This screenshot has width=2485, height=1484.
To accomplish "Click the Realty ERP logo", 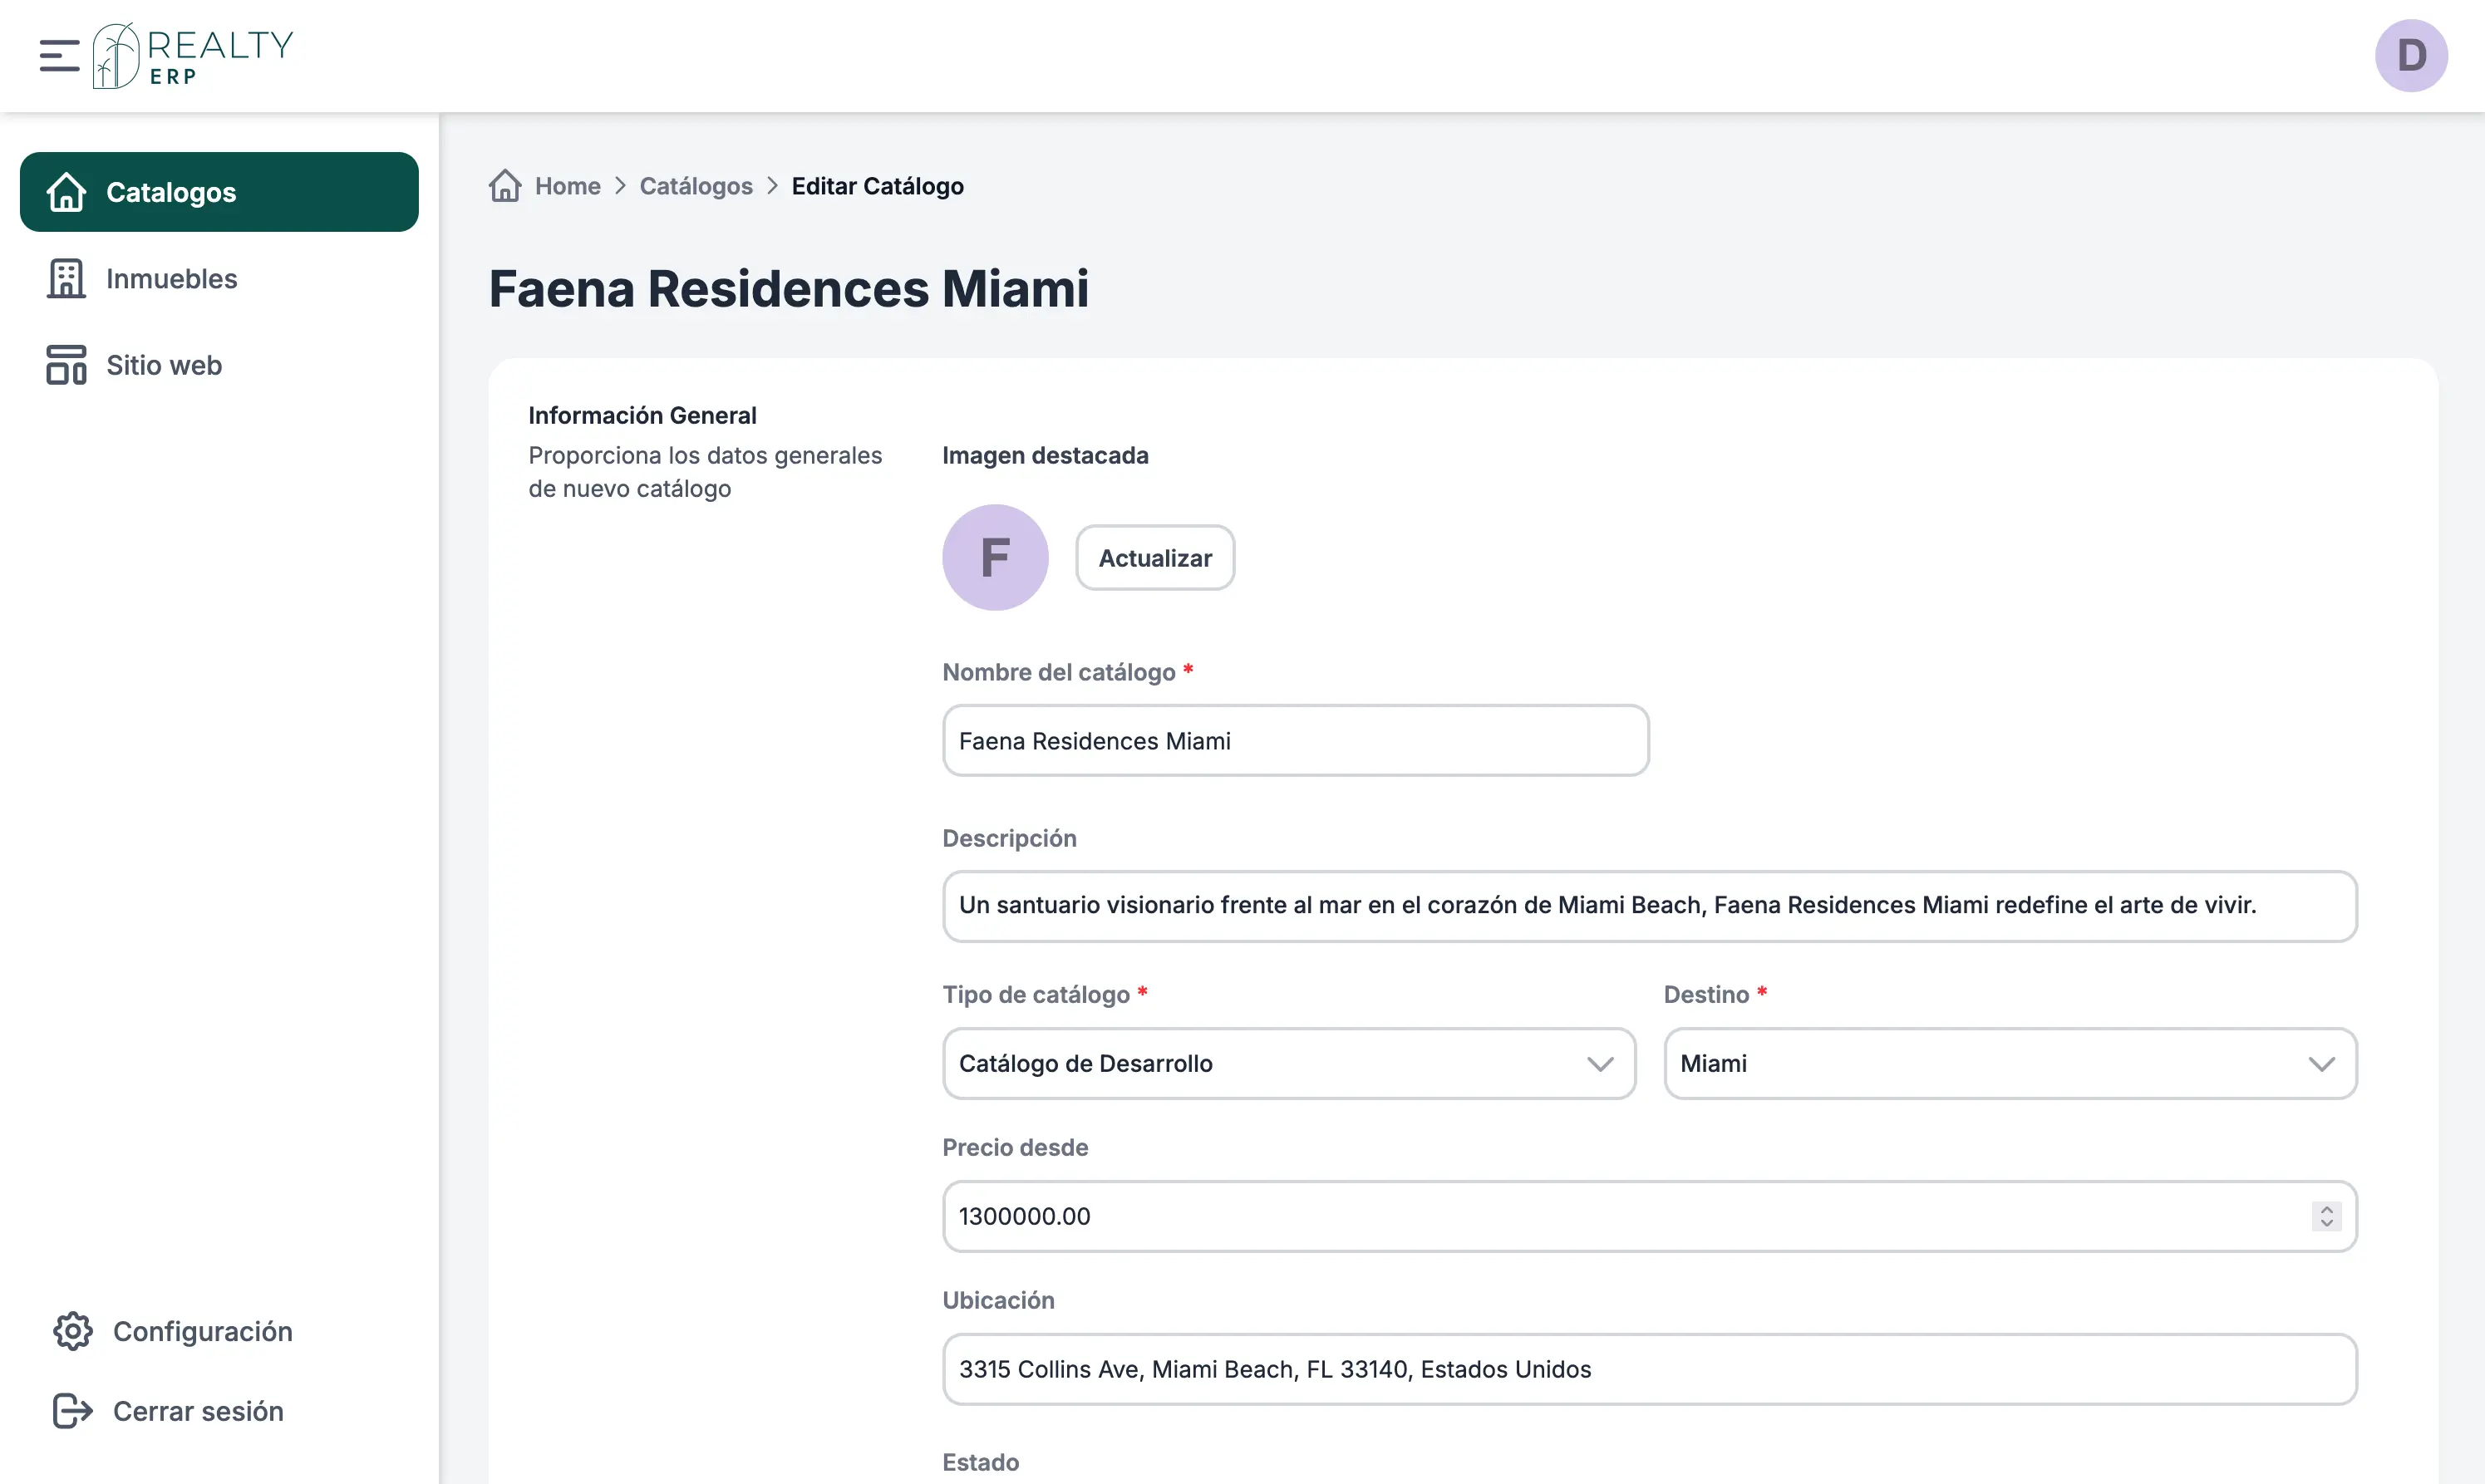I will pos(193,56).
